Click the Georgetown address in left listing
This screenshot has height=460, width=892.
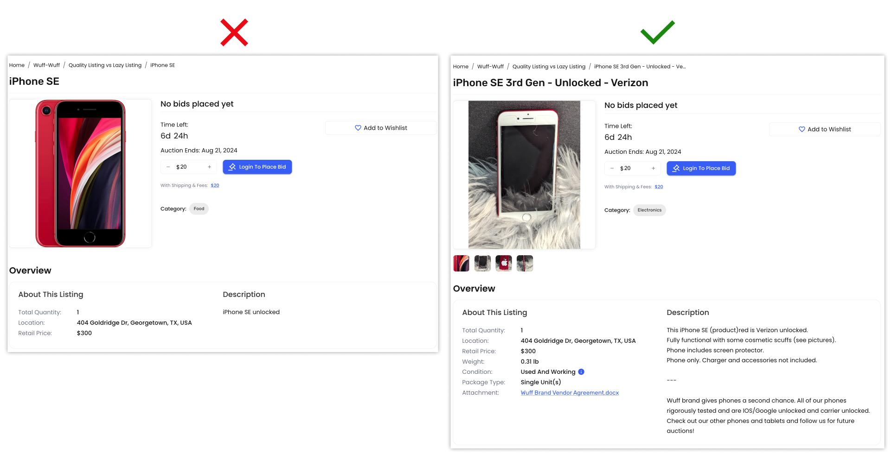134,323
